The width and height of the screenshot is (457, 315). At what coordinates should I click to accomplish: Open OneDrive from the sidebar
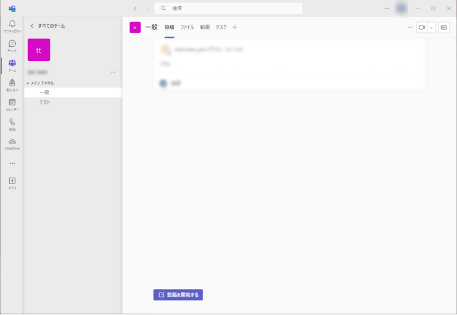(12, 143)
